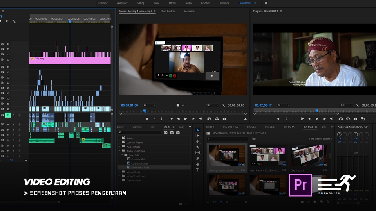Collapse the Audio Transitions folder
The image size is (376, 211).
click(x=119, y=151)
